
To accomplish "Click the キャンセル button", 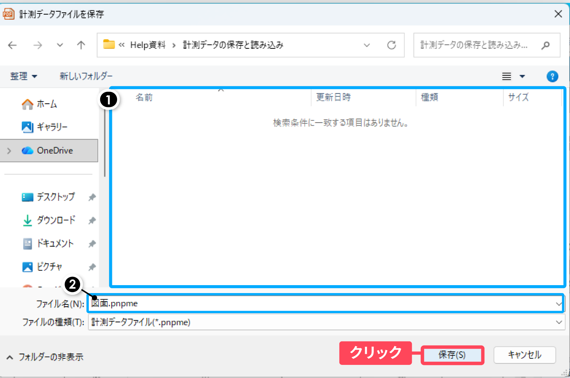I will 525,355.
